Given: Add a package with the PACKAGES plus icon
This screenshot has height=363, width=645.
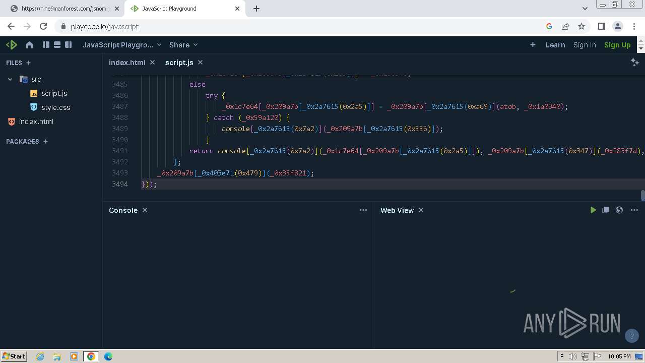Looking at the screenshot, I should tap(45, 142).
